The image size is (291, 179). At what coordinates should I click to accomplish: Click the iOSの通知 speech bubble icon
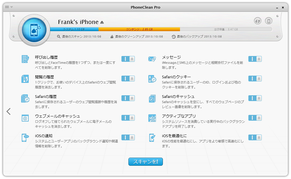(25, 138)
